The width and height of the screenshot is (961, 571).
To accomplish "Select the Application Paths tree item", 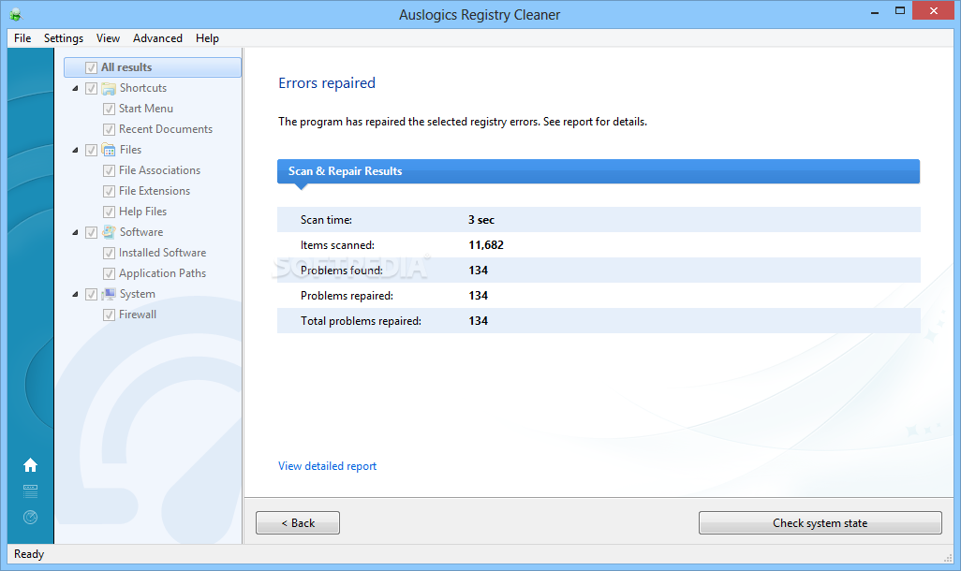I will coord(162,273).
